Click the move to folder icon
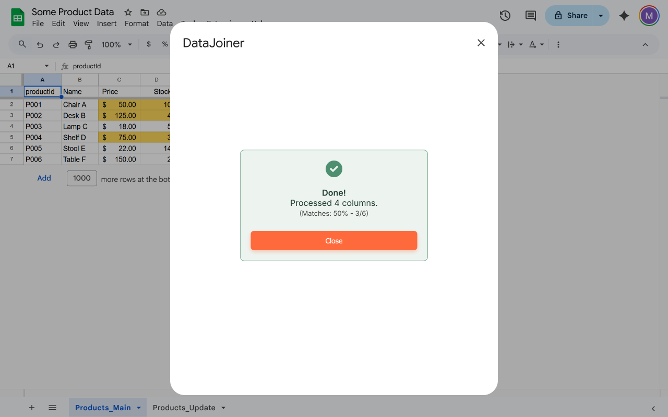The height and width of the screenshot is (417, 668). (x=145, y=12)
